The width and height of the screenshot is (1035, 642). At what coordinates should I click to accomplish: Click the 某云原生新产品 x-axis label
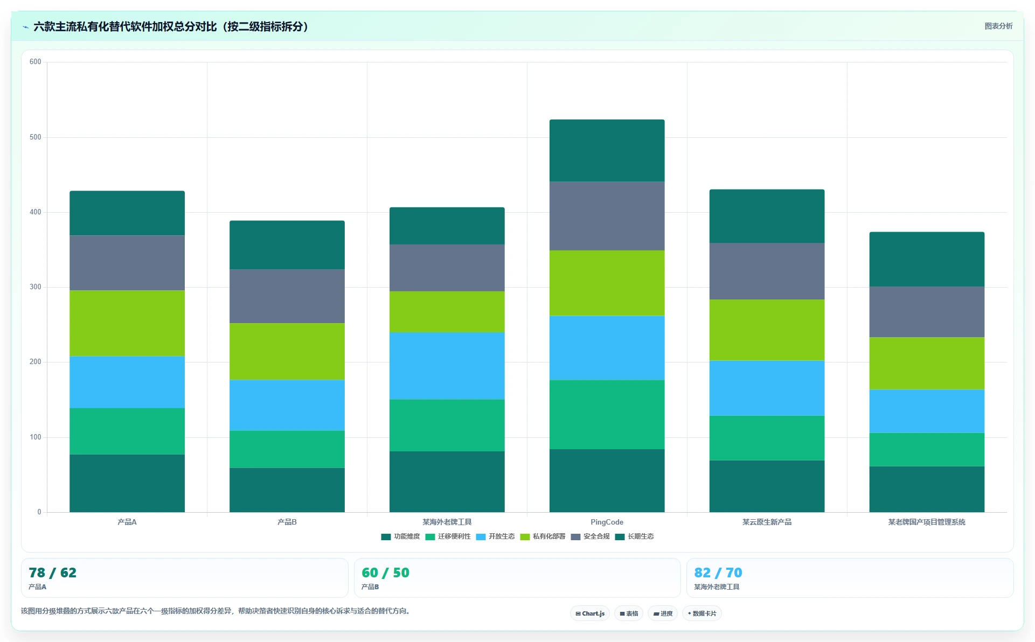[x=767, y=522]
